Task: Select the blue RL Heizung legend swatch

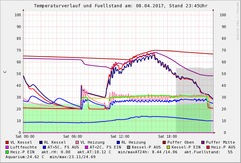Action: 118,142
